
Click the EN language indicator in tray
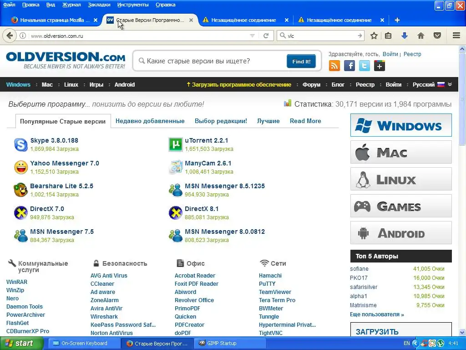point(406,343)
